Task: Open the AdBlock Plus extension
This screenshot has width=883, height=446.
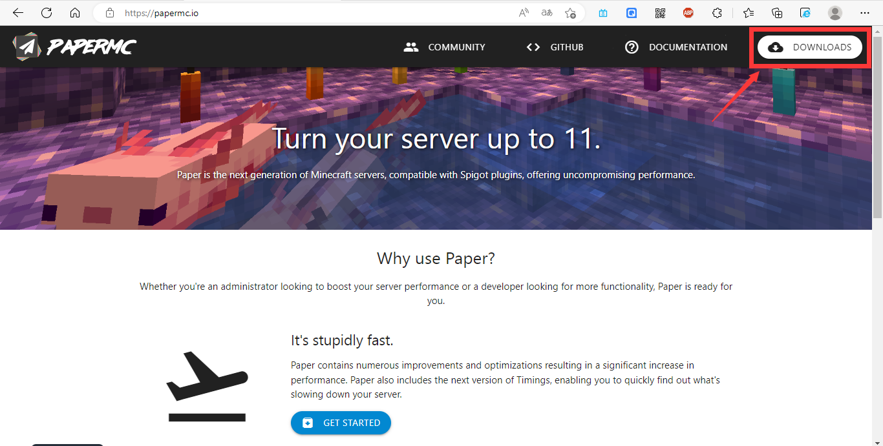Action: click(x=688, y=13)
